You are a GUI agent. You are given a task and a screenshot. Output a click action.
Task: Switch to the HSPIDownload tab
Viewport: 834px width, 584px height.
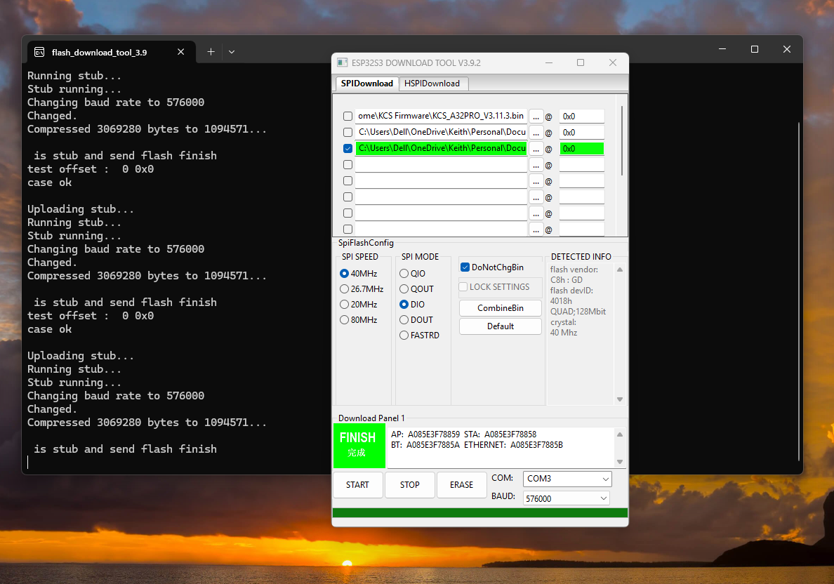[432, 84]
